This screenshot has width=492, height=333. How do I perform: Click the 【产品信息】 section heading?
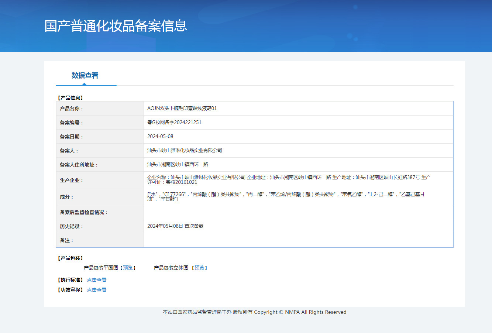[70, 98]
